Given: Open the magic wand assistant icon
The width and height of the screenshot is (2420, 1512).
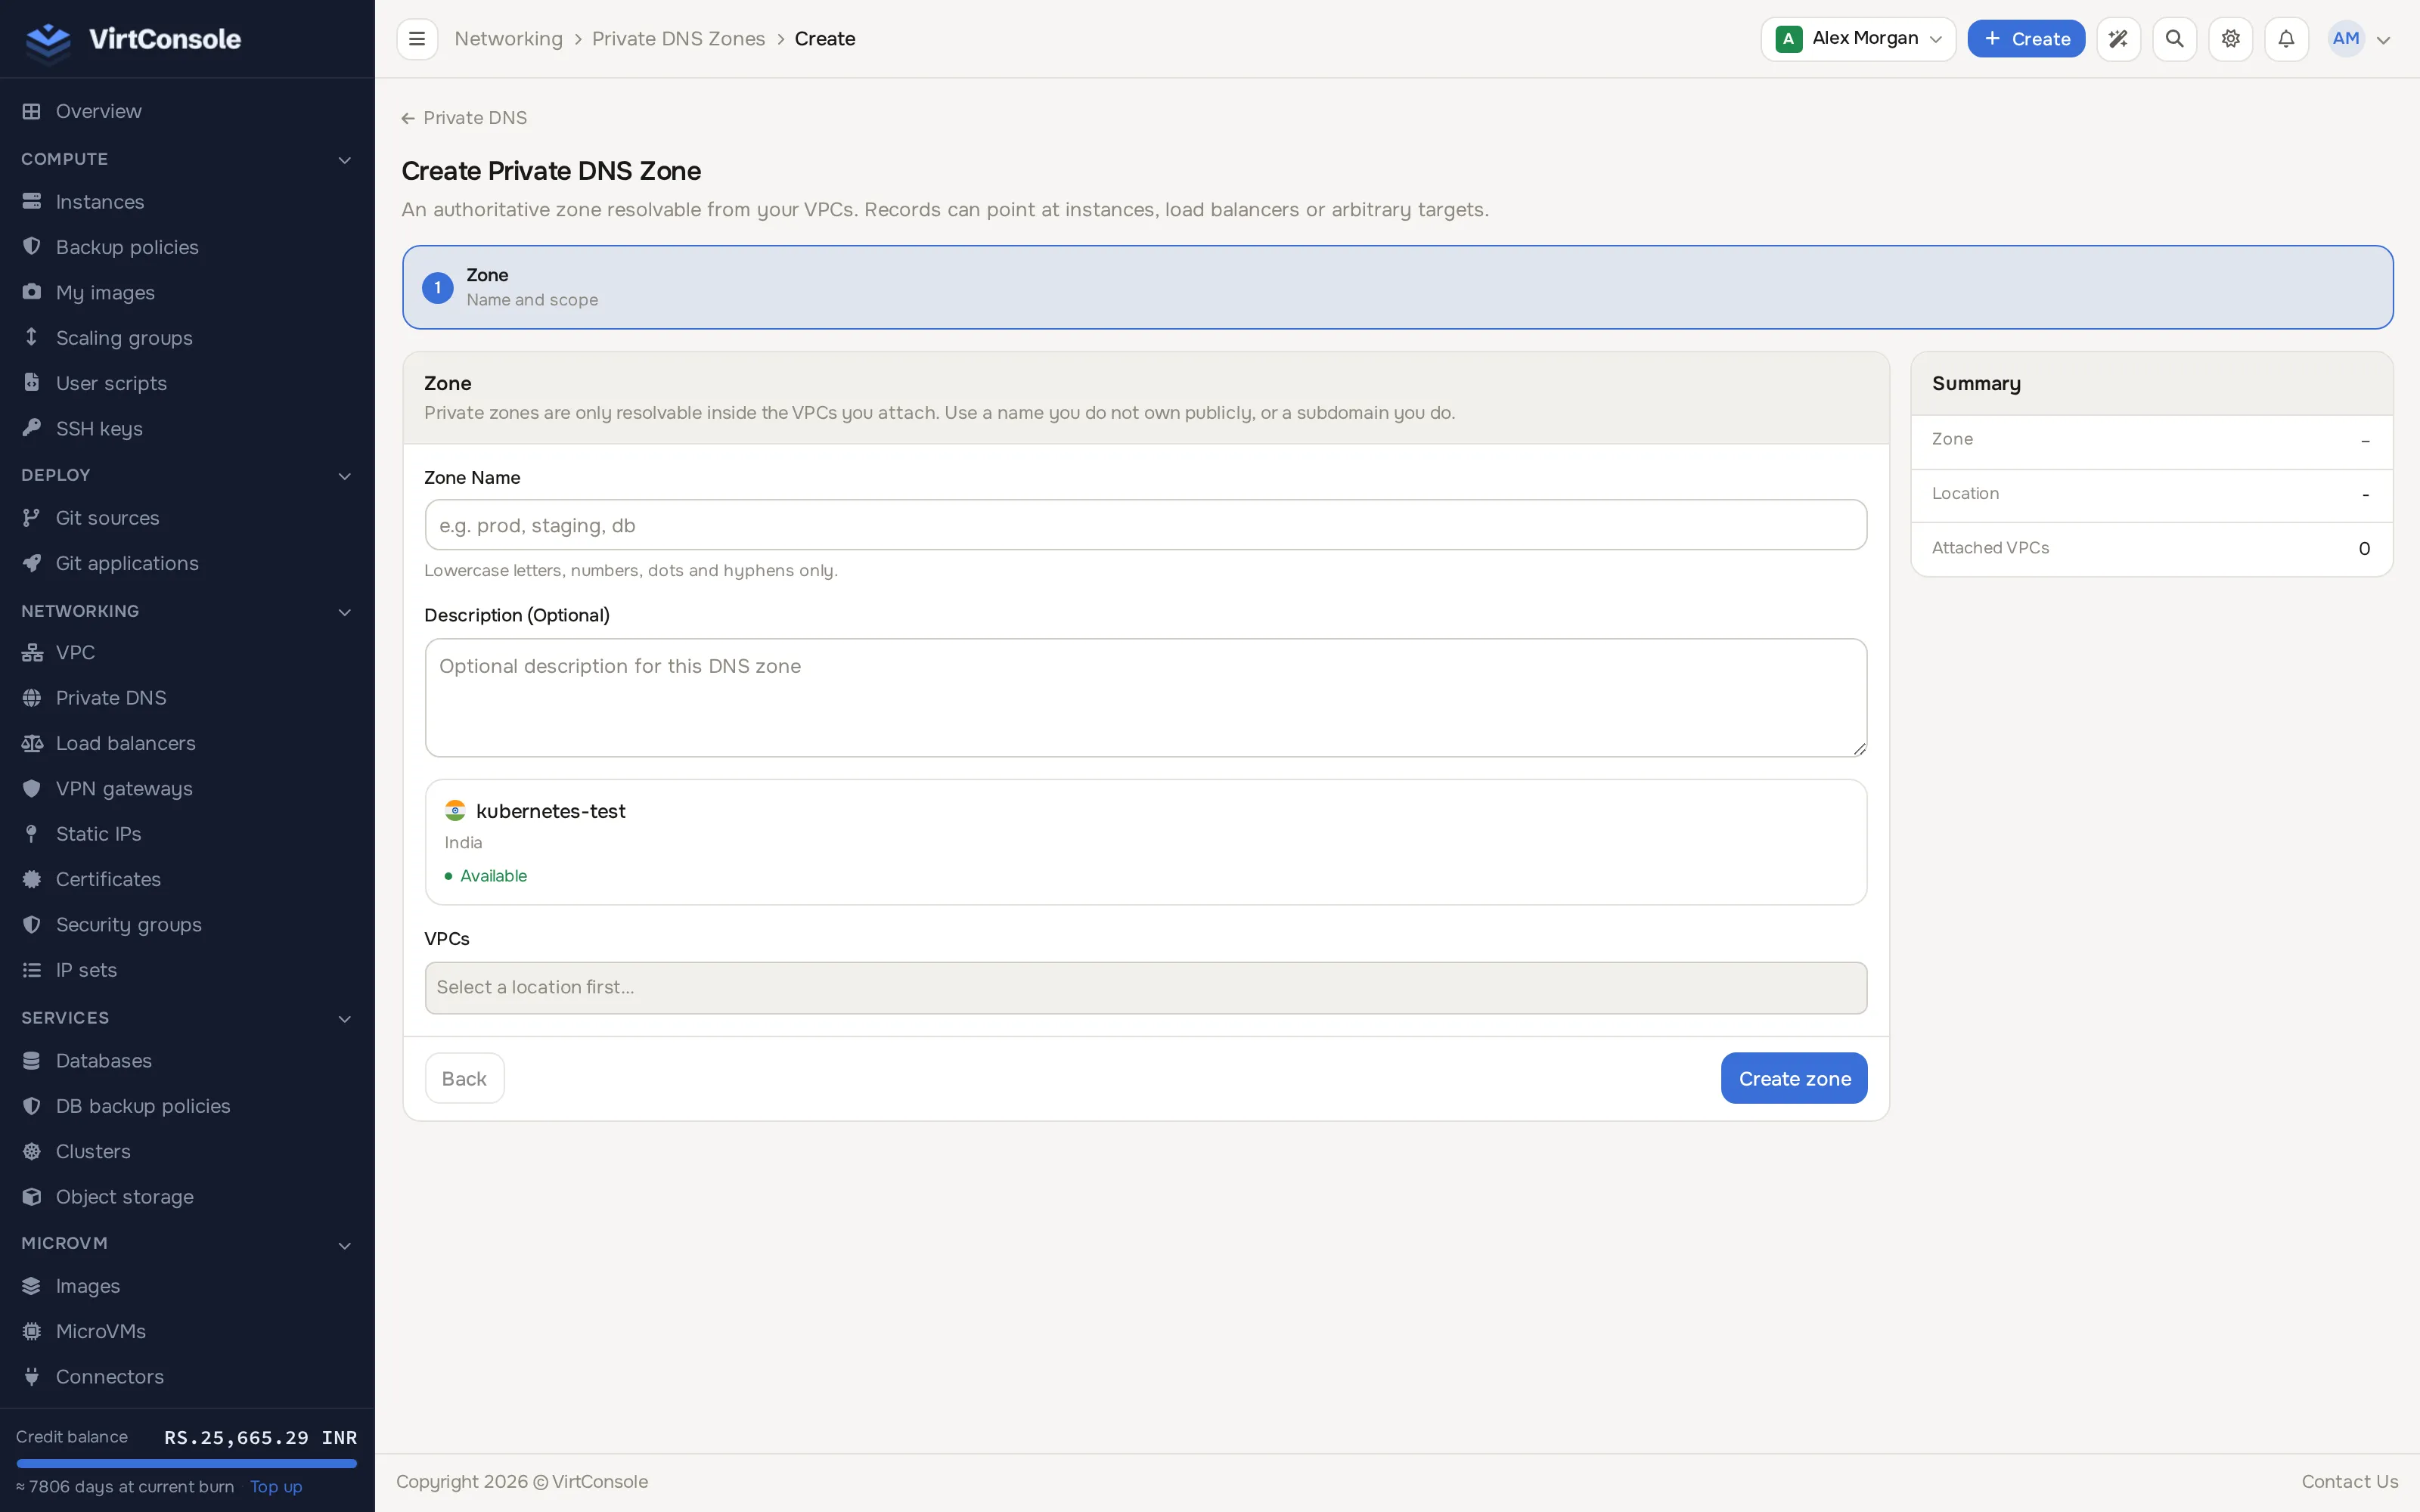Looking at the screenshot, I should pos(2118,39).
